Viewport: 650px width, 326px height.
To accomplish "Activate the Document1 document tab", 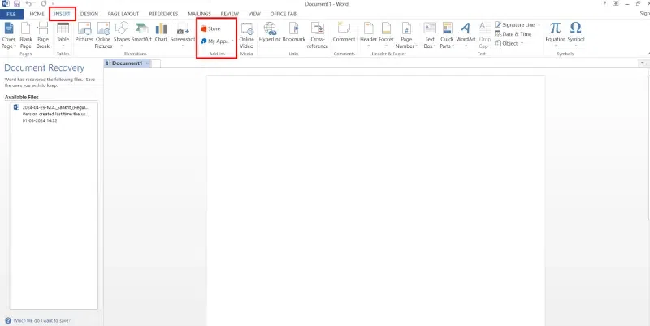I will pyautogui.click(x=127, y=63).
